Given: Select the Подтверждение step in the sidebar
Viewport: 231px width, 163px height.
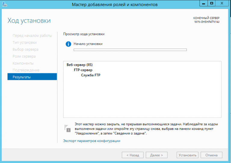Looking at the screenshot, I should pyautogui.click(x=26, y=70).
